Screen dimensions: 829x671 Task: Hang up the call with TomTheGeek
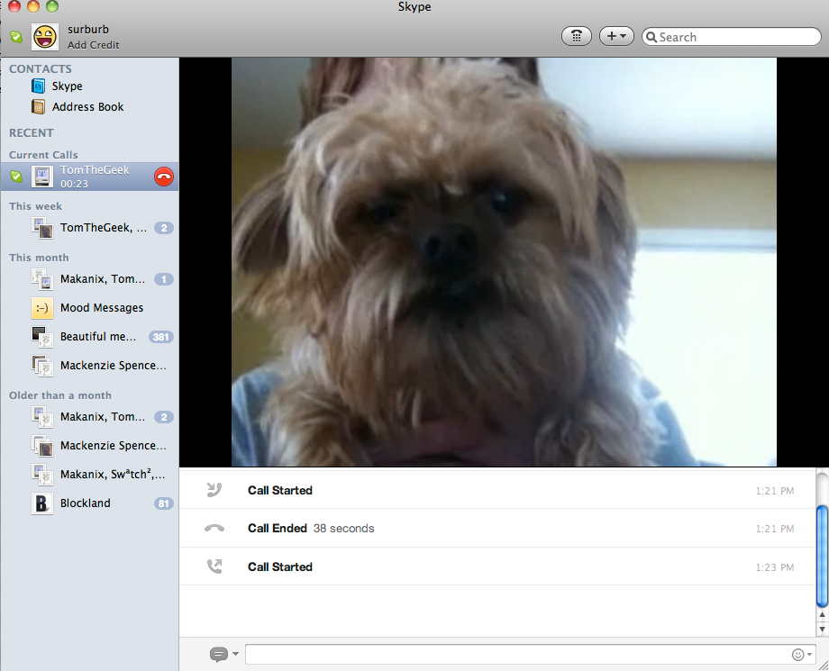pyautogui.click(x=163, y=177)
